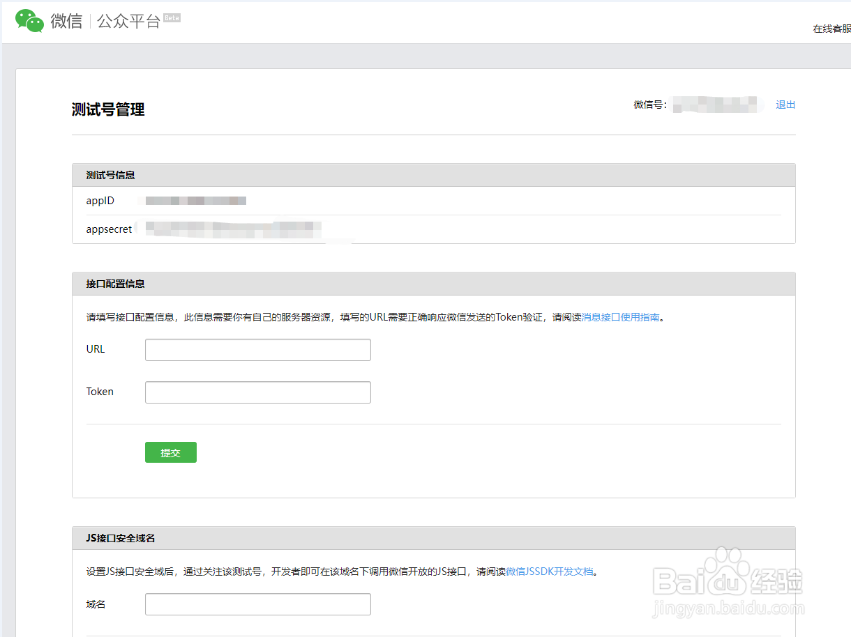The image size is (851, 637).
Task: Click the green 提交 submit button
Action: pos(171,452)
